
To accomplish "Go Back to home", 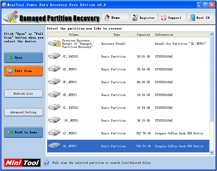I will coord(23,132).
